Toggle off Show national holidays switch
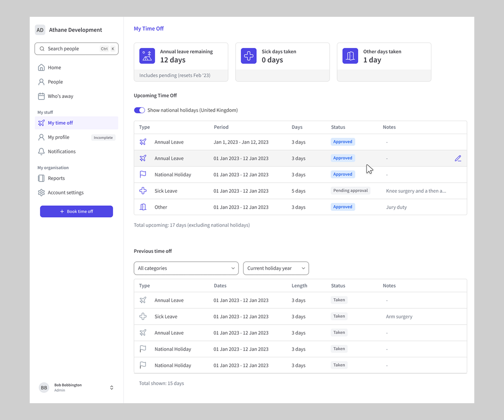This screenshot has height=420, width=504. pyautogui.click(x=139, y=110)
